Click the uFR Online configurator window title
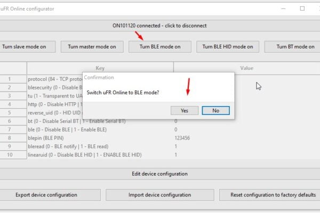Image resolution: width=320 pixels, height=213 pixels. 27,9
